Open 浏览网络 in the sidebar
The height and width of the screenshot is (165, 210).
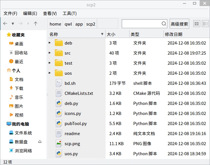pyautogui.click(x=23, y=151)
